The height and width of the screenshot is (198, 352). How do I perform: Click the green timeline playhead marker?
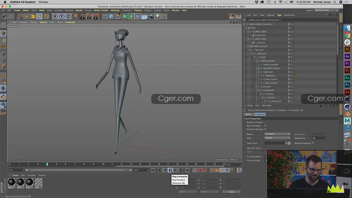click(47, 164)
